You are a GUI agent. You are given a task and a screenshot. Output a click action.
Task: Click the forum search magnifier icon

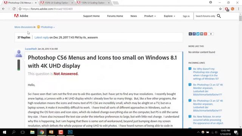click(219, 16)
